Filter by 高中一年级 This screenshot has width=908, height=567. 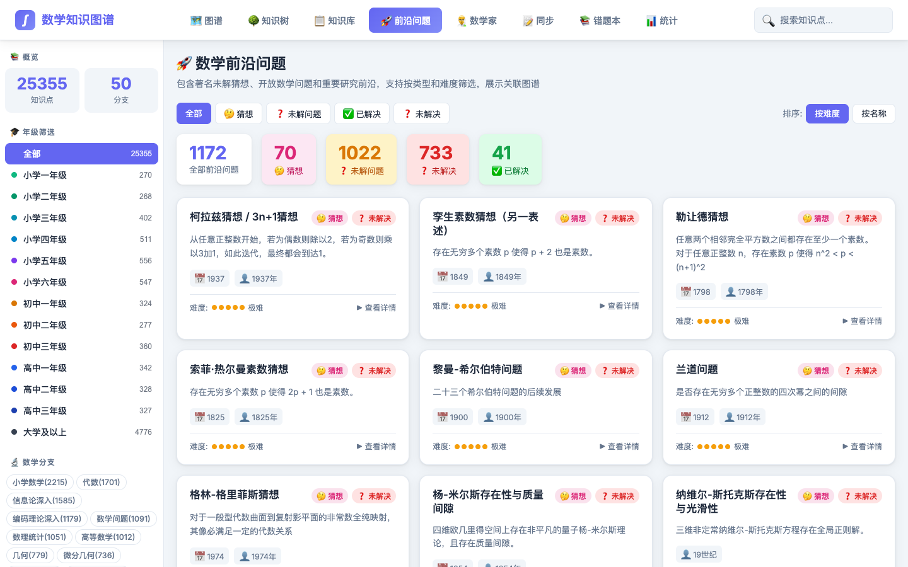[81, 368]
